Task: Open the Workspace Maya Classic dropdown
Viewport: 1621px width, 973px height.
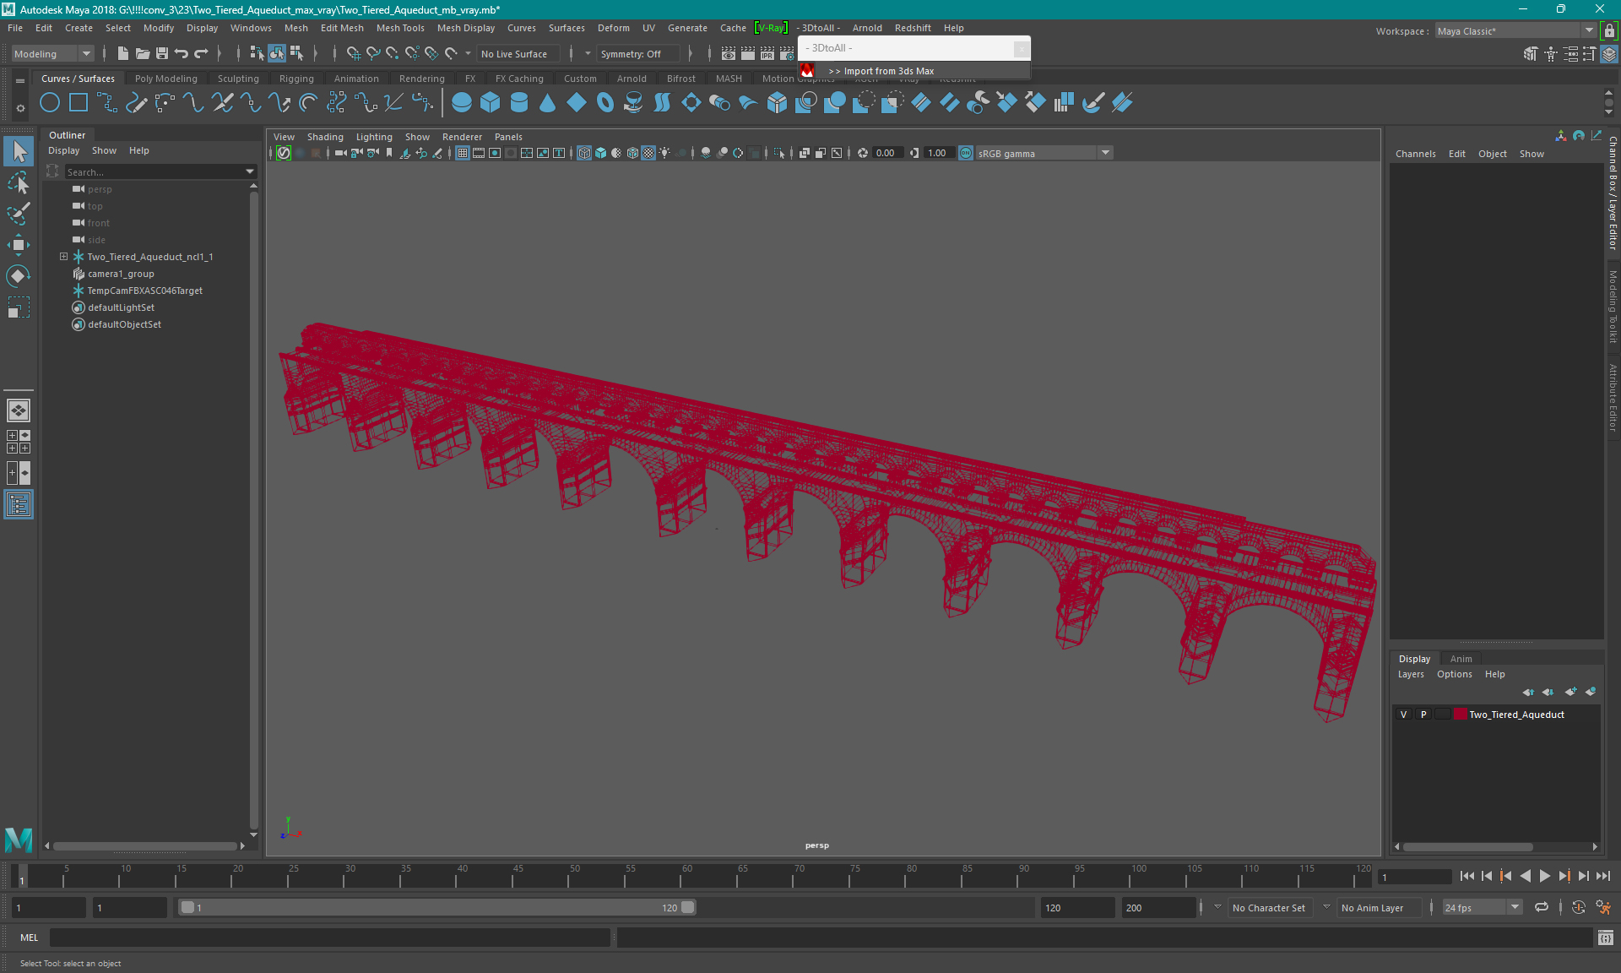Action: click(1515, 31)
